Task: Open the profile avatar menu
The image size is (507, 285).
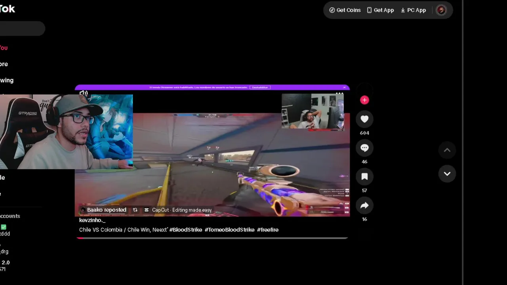Action: point(441,10)
